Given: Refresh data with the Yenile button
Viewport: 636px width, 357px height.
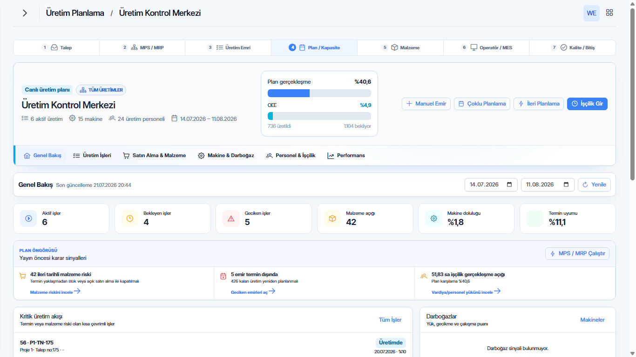Looking at the screenshot, I should (594, 185).
